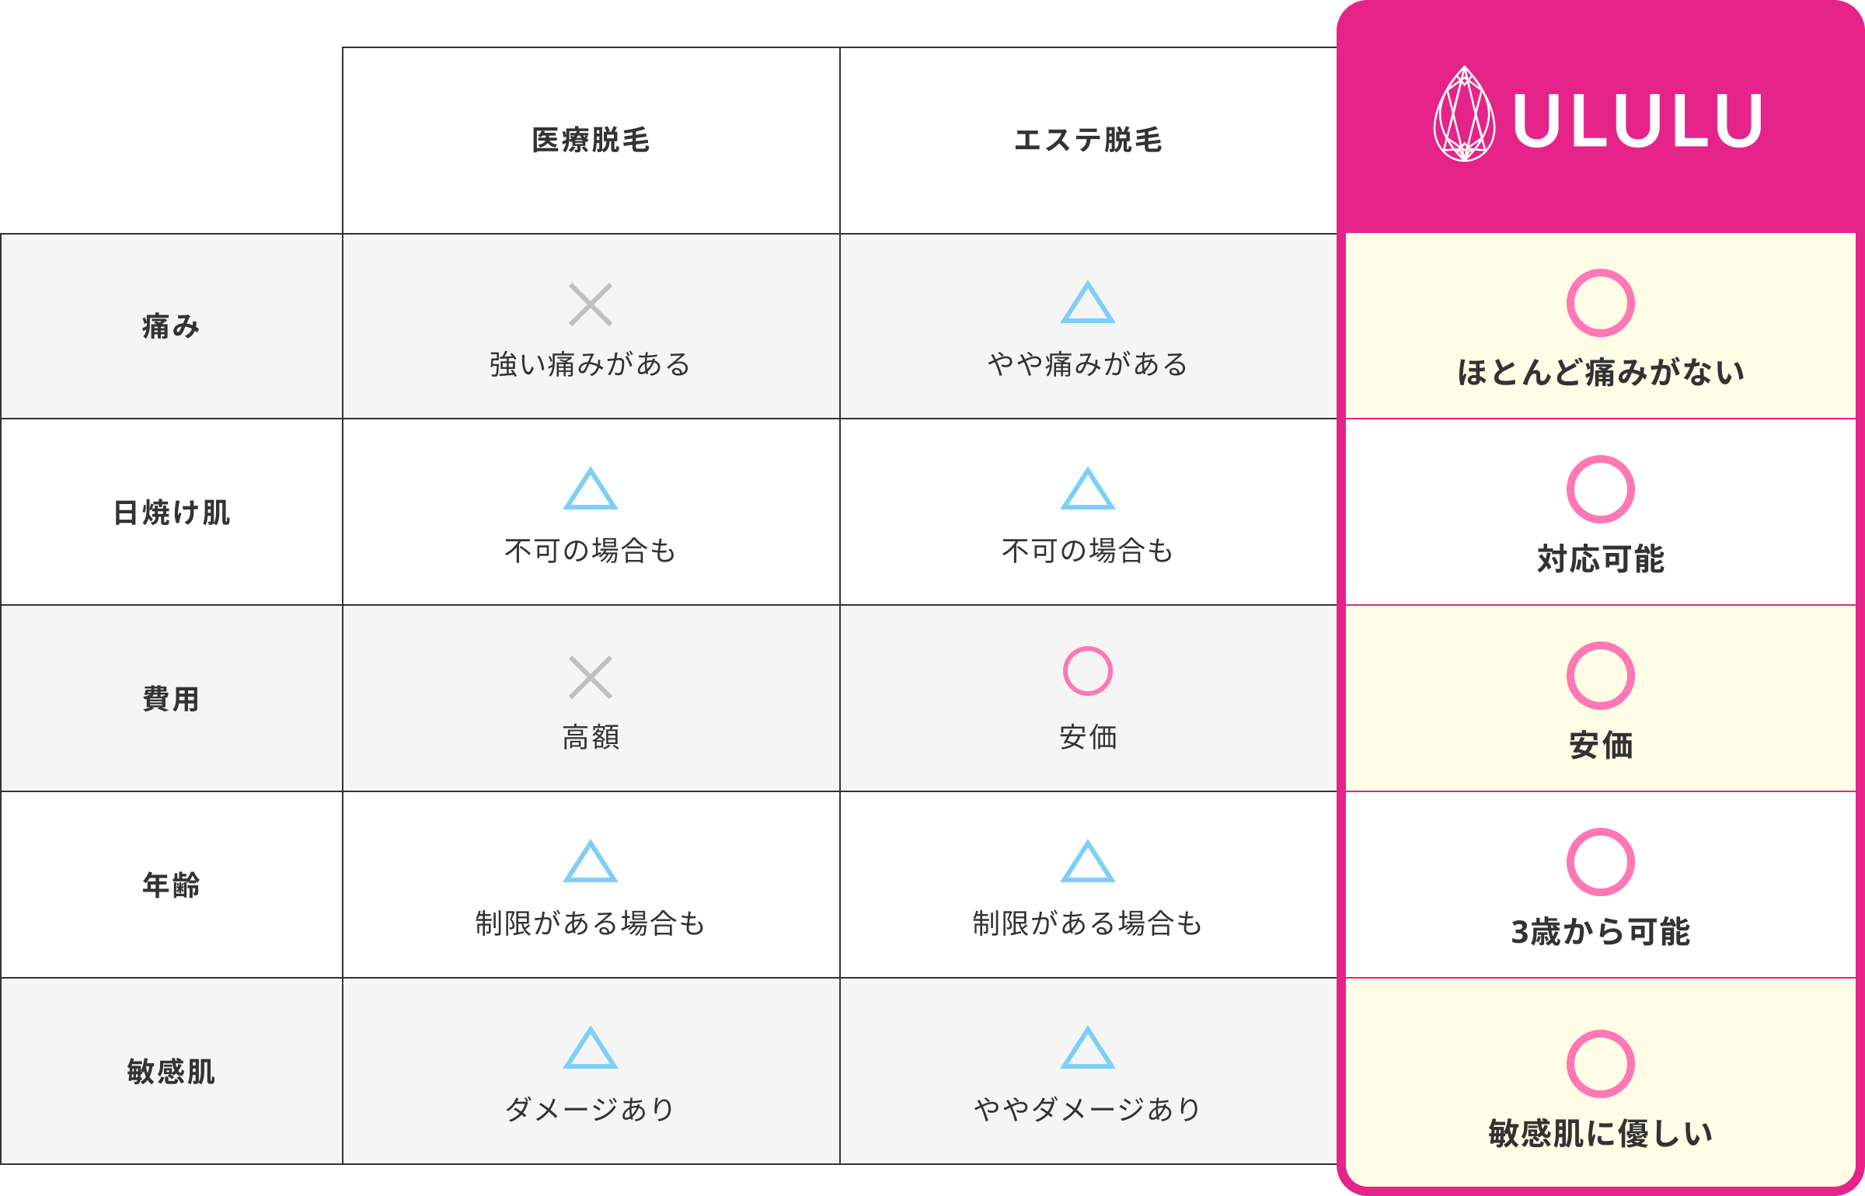Click the 敏感肌 row label

point(171,1072)
